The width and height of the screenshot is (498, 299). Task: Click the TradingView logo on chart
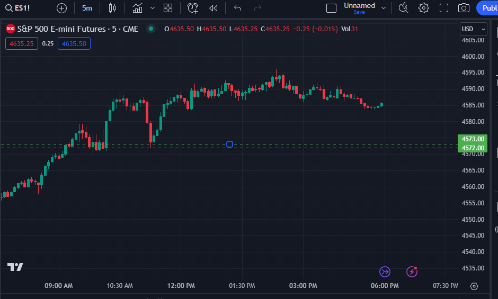click(x=15, y=267)
